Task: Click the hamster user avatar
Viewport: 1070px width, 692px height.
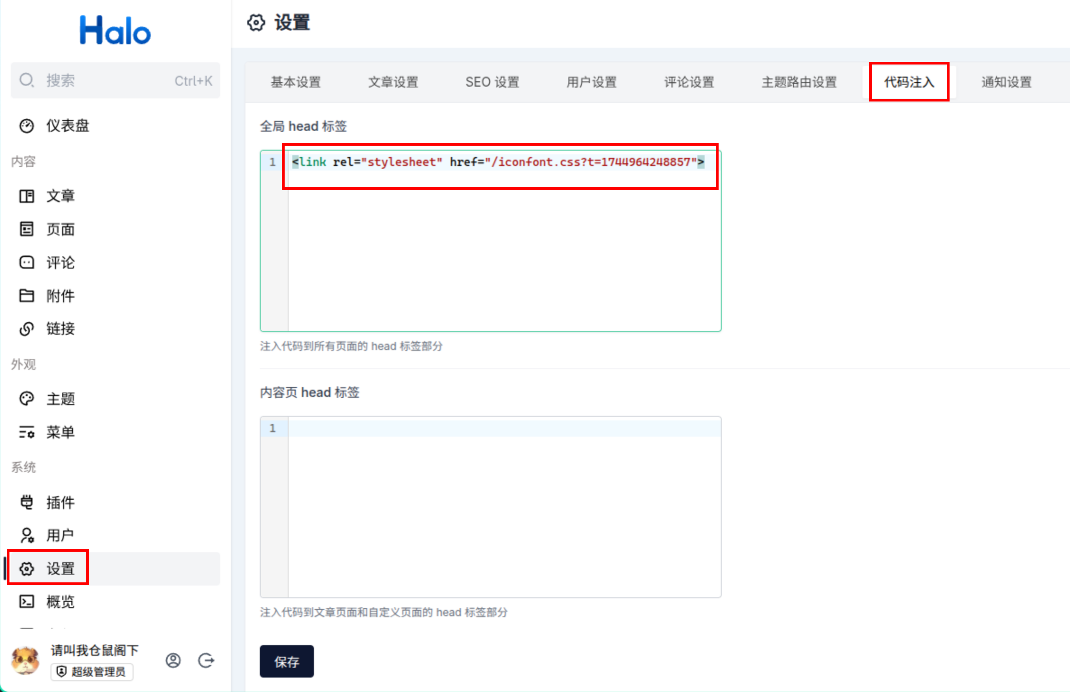Action: [25, 660]
